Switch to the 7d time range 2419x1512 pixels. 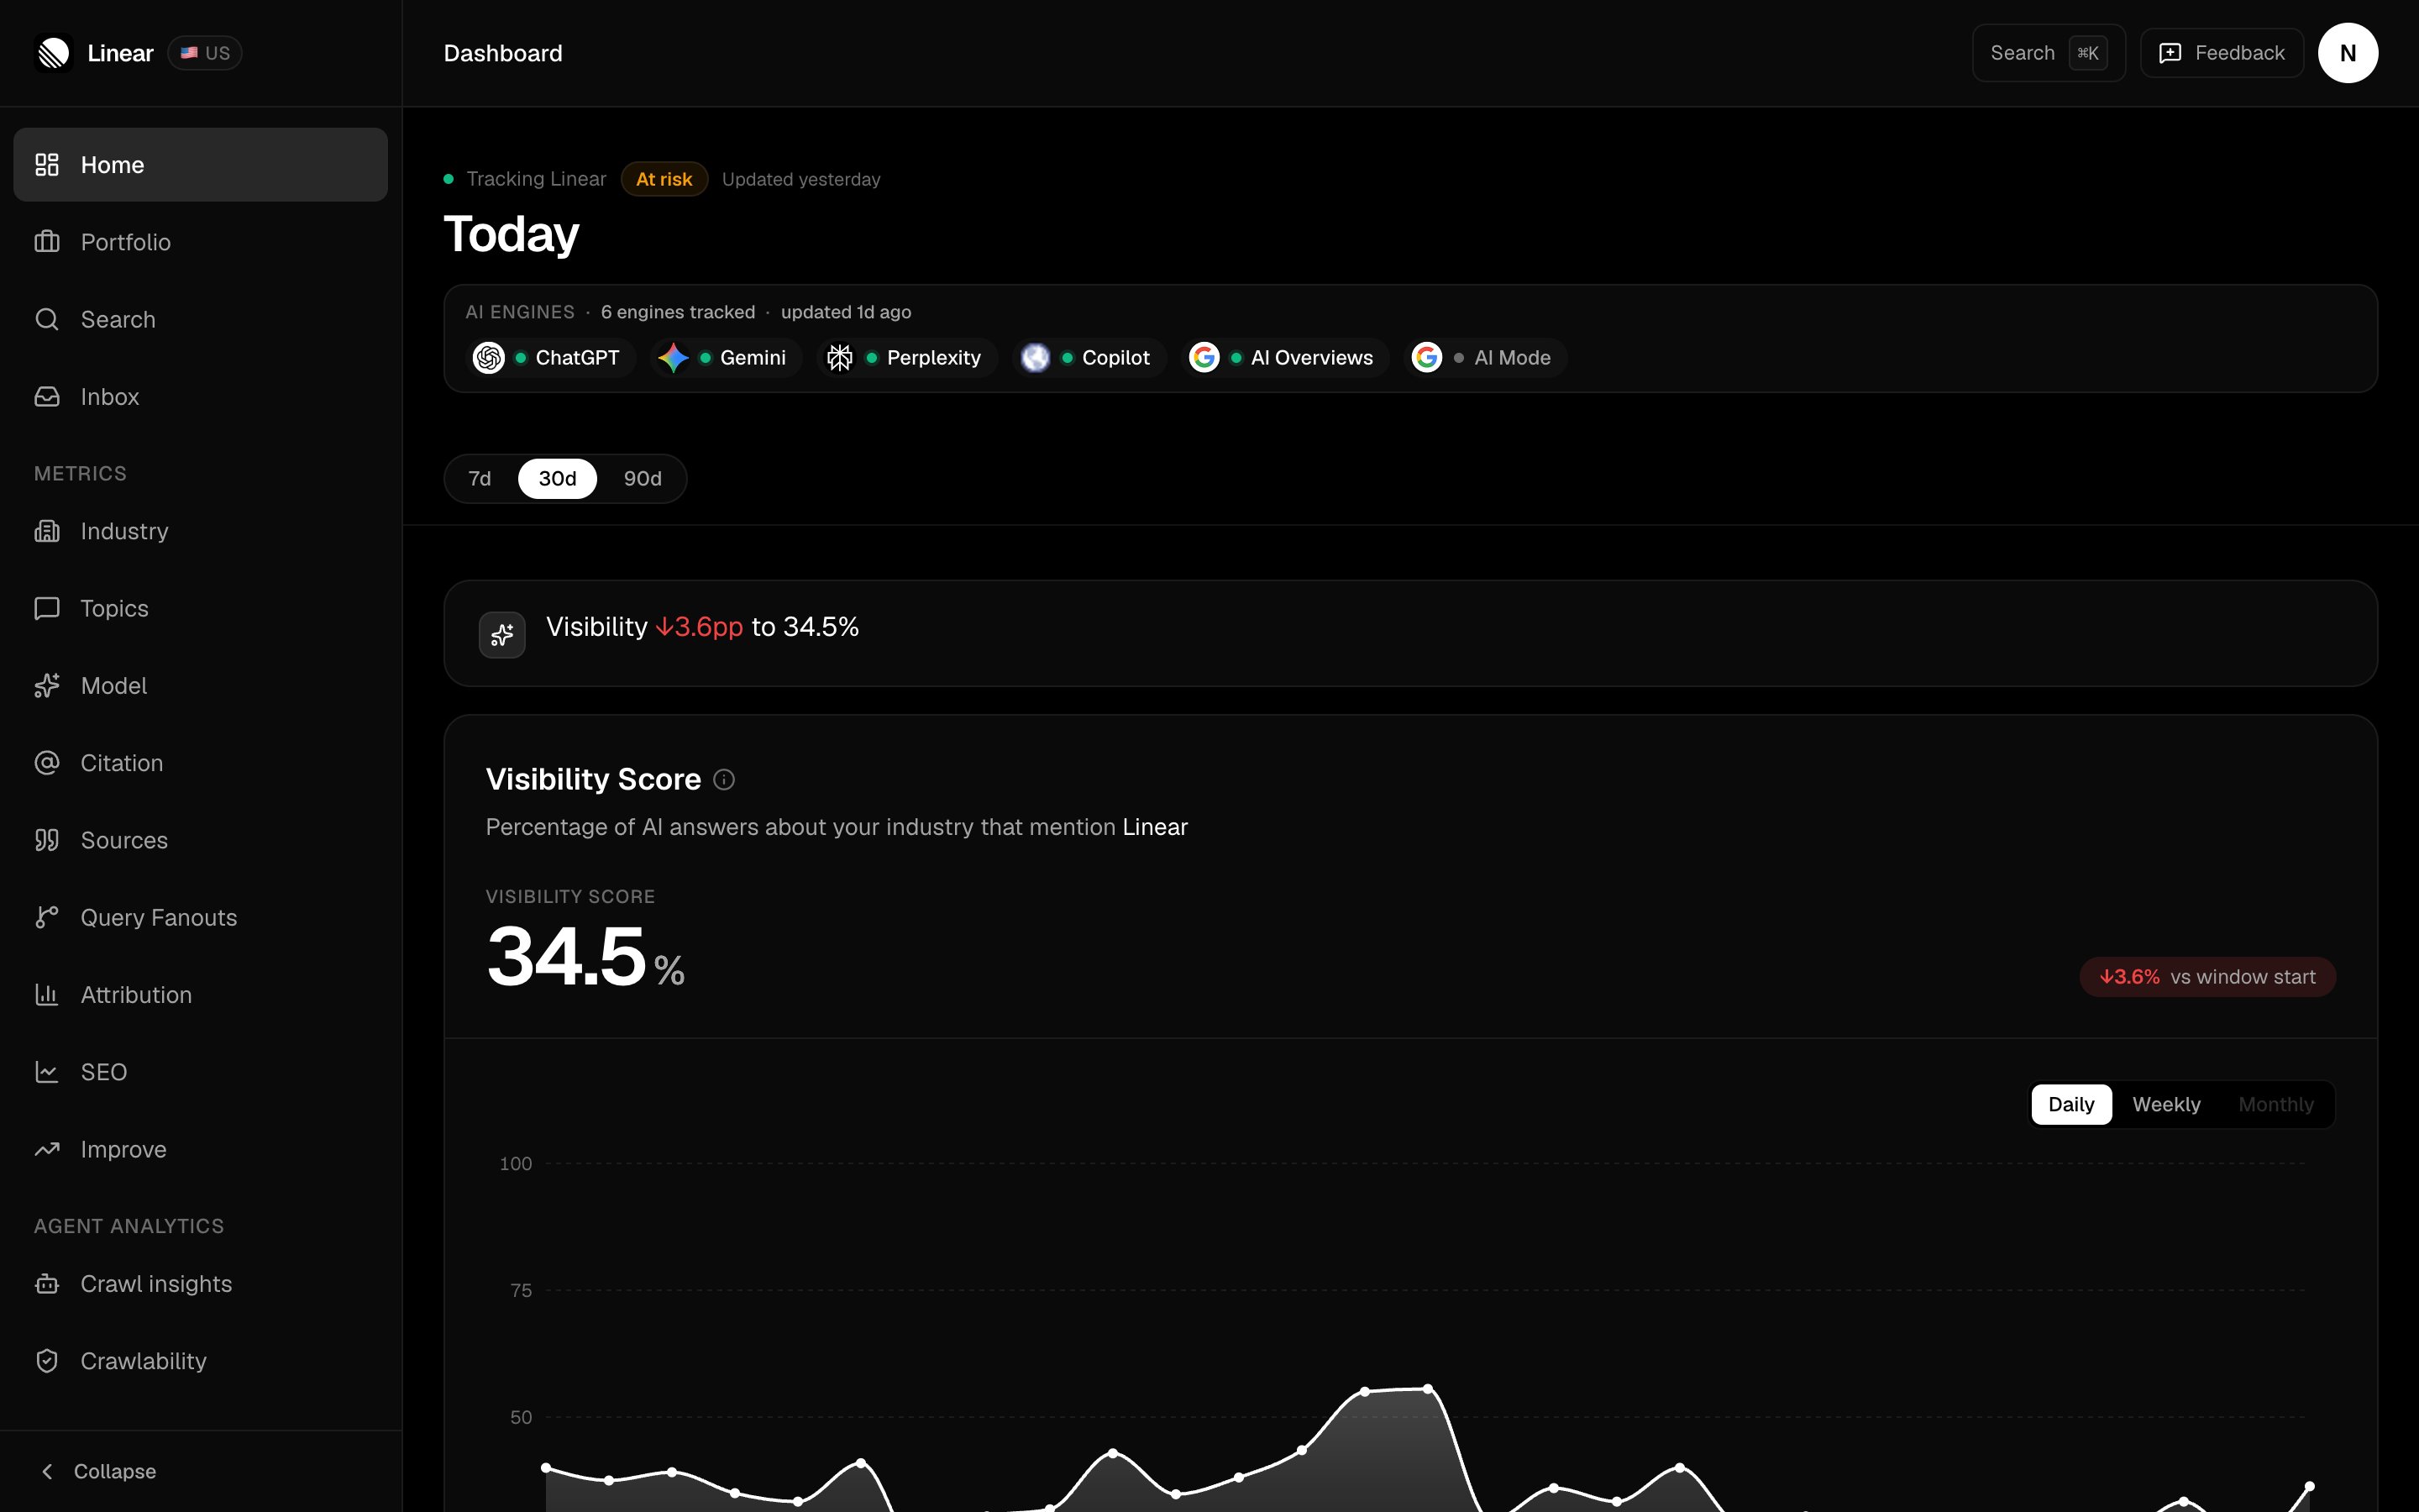(480, 479)
